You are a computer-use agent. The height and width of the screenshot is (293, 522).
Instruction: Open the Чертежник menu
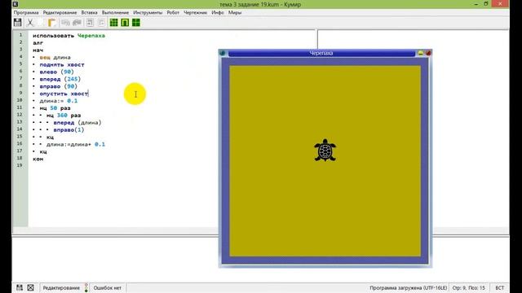196,12
